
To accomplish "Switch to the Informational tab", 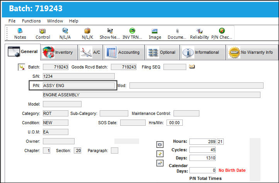I will tap(202, 52).
